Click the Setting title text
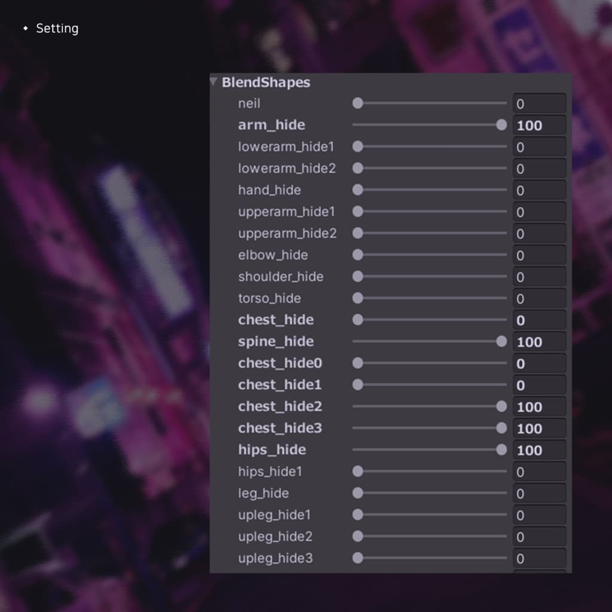This screenshot has width=612, height=612. pos(57,28)
